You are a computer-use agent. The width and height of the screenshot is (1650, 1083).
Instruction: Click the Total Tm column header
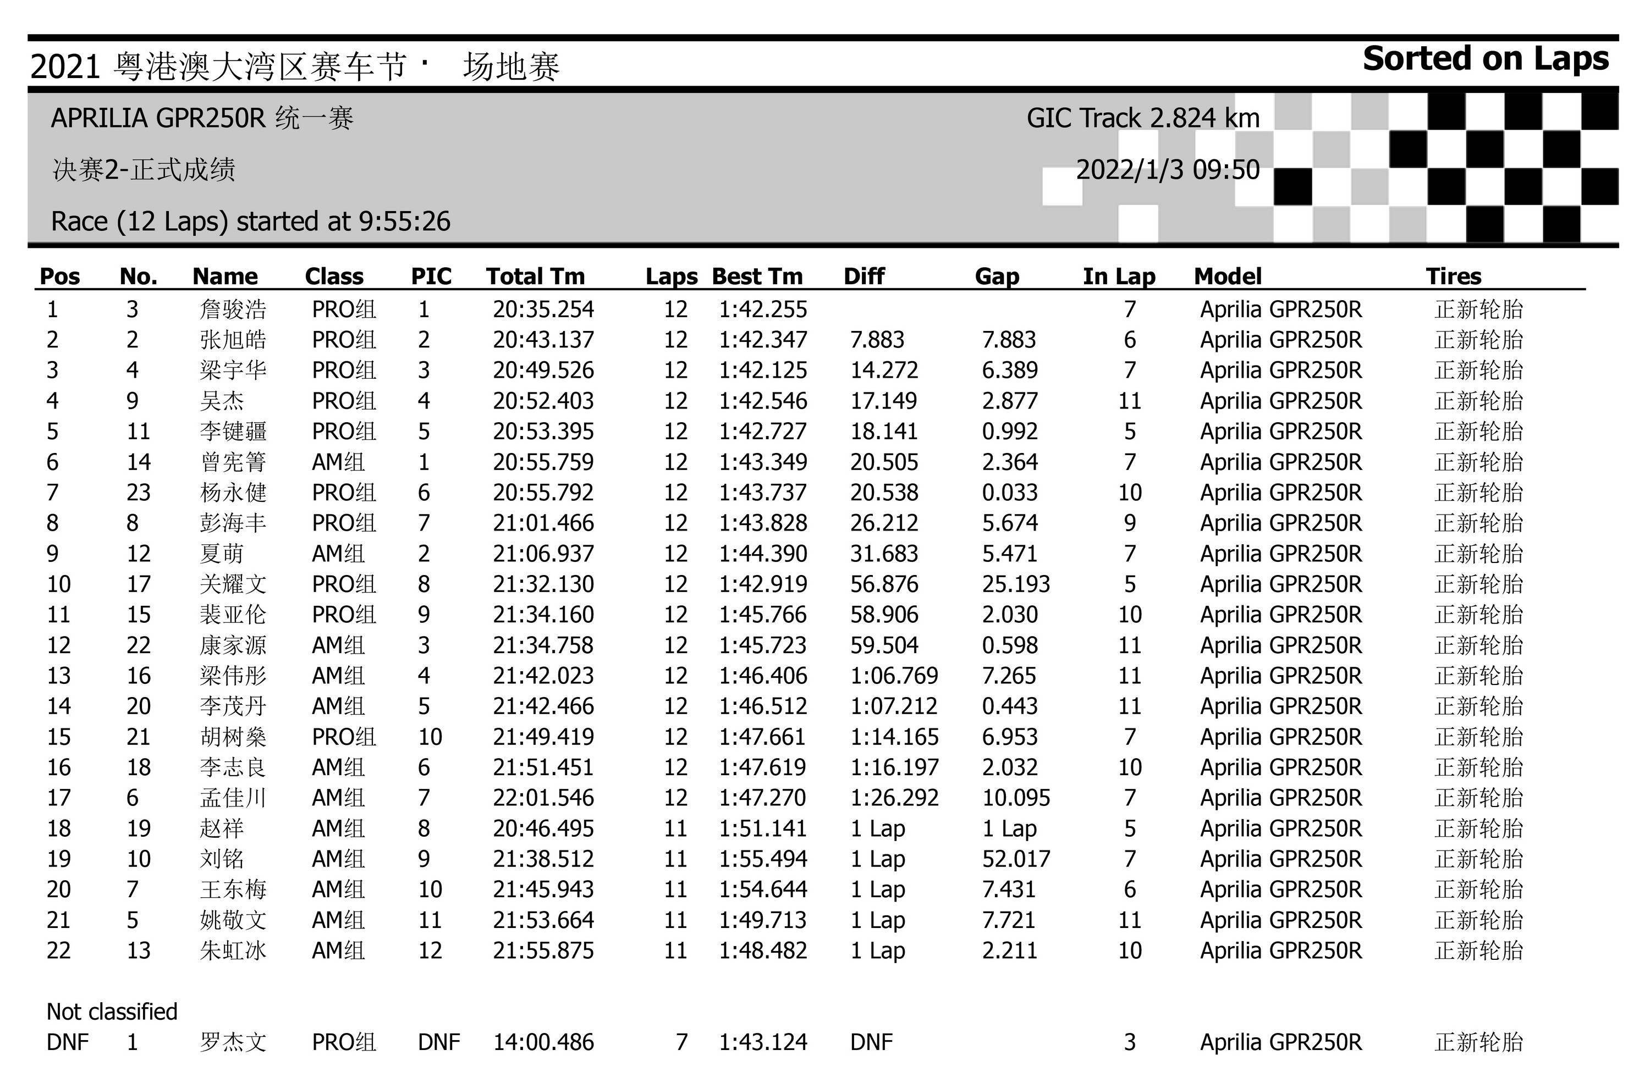[535, 277]
